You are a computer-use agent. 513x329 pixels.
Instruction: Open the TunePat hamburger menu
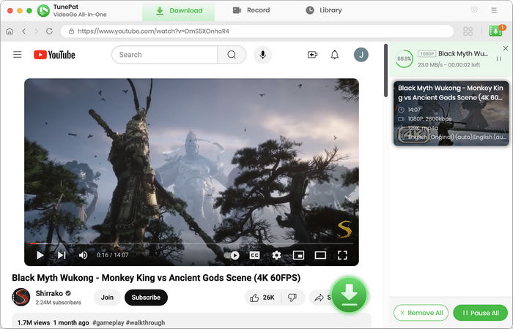494,10
